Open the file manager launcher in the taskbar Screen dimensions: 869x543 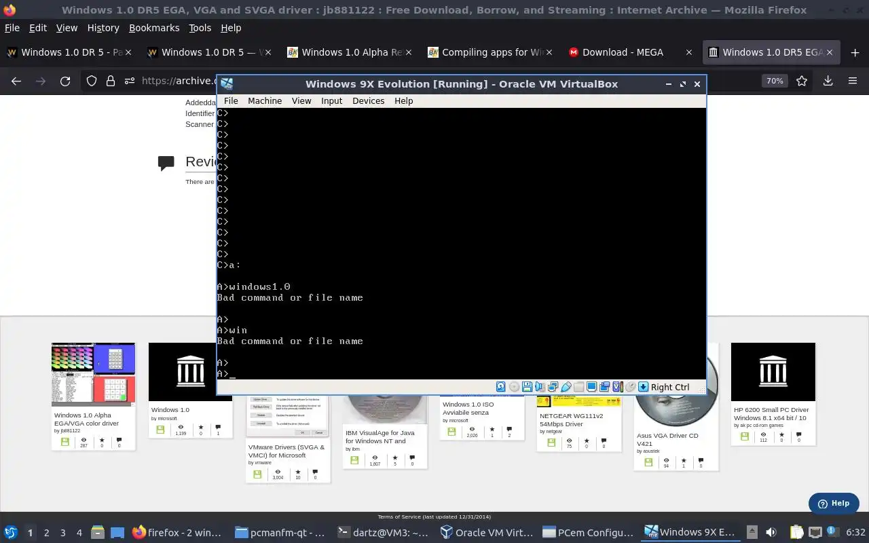(x=97, y=532)
